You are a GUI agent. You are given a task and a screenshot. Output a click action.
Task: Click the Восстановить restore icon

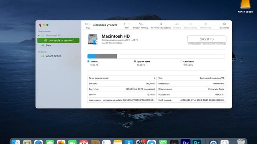pos(190,24)
